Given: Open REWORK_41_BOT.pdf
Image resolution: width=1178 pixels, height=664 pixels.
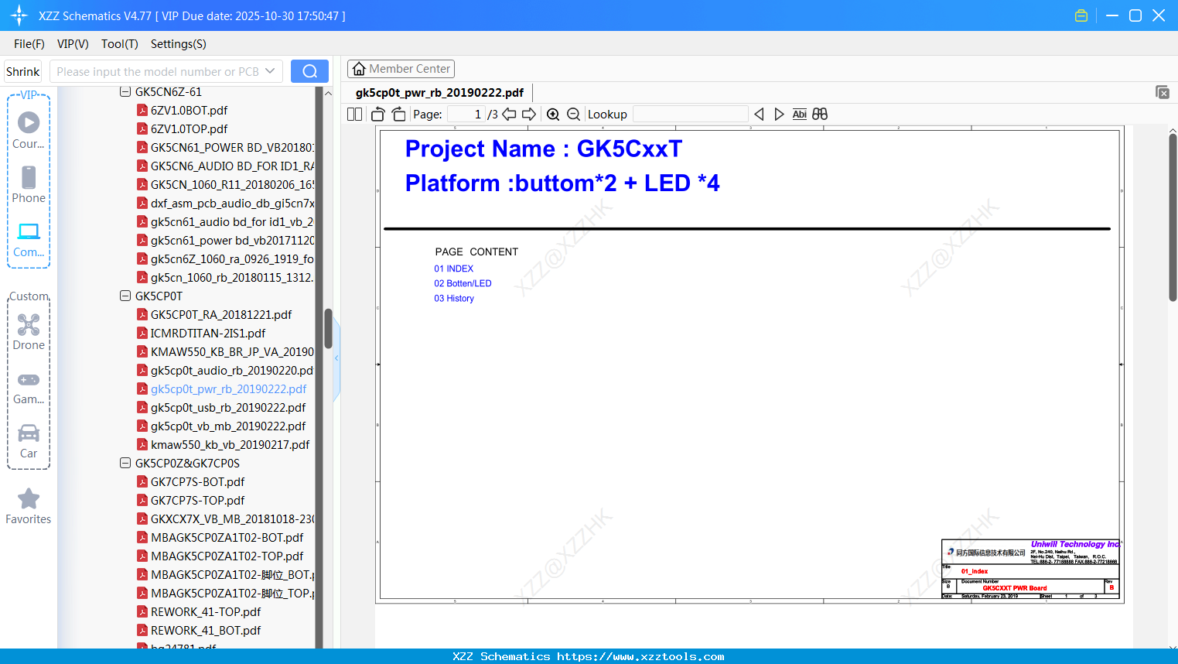Looking at the screenshot, I should [206, 631].
